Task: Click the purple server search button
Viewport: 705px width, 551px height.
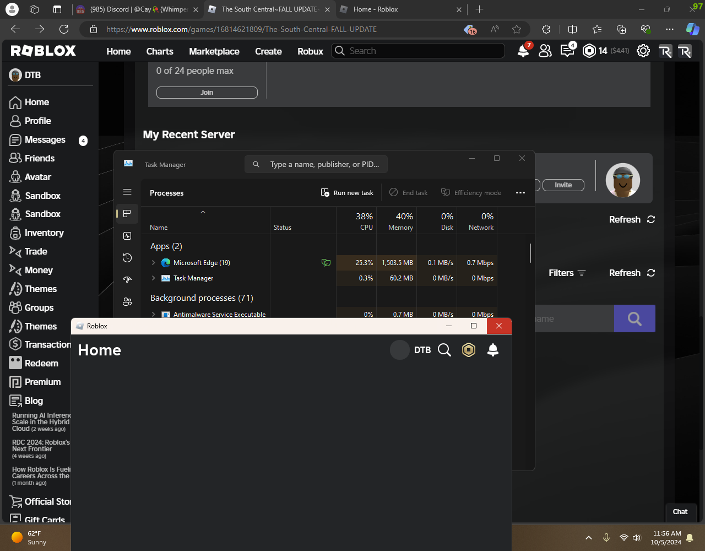Action: pos(634,318)
